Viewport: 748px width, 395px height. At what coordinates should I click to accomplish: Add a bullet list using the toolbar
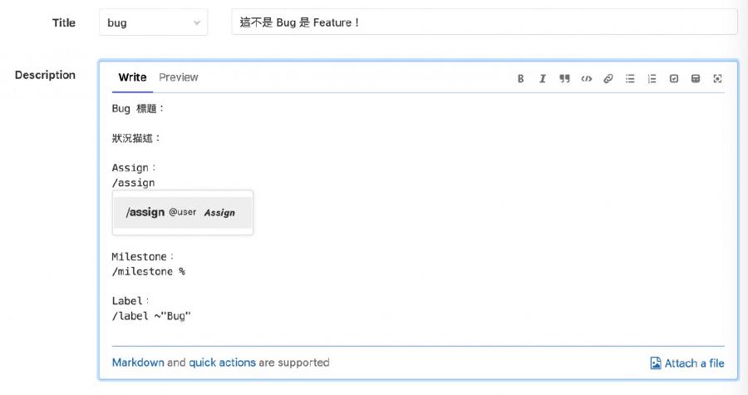pyautogui.click(x=630, y=79)
